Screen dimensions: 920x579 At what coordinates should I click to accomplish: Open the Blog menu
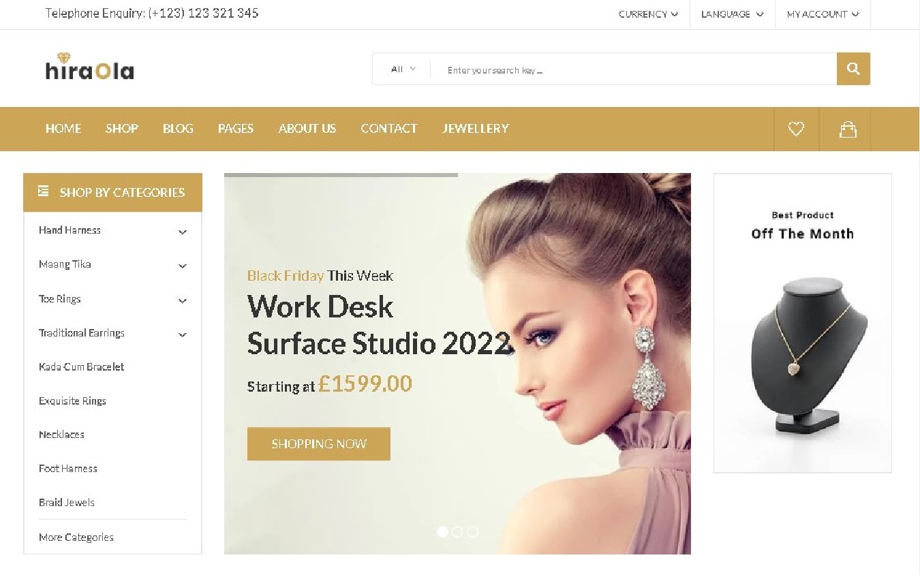click(x=178, y=129)
